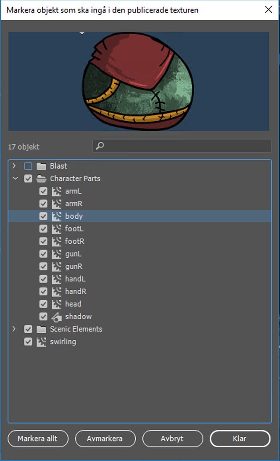Uncheck the armL checkbox
Viewport: 280px width, 461px height.
43,191
